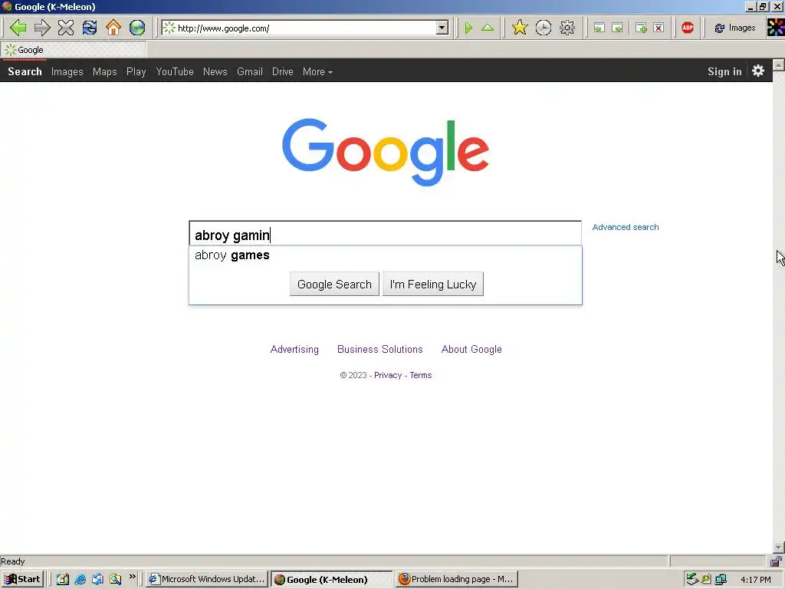
Task: Click the ABP Adblock Plus icon
Action: (x=688, y=28)
